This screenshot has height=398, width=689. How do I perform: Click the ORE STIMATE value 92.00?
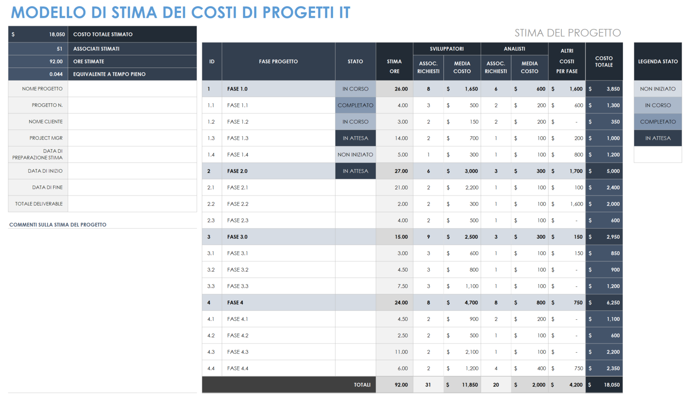pyautogui.click(x=56, y=61)
